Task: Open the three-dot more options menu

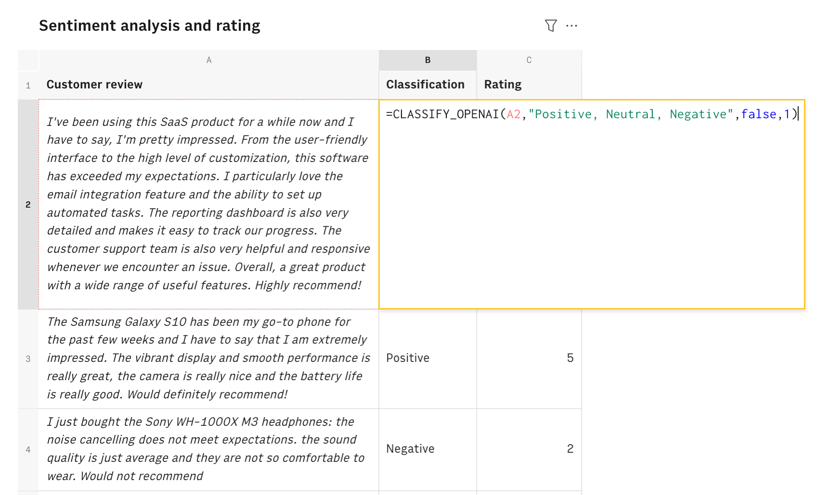Action: click(x=571, y=25)
